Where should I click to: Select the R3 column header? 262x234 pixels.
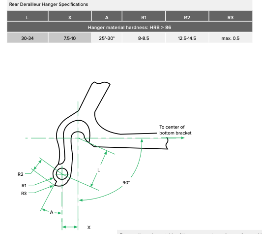[x=231, y=16]
